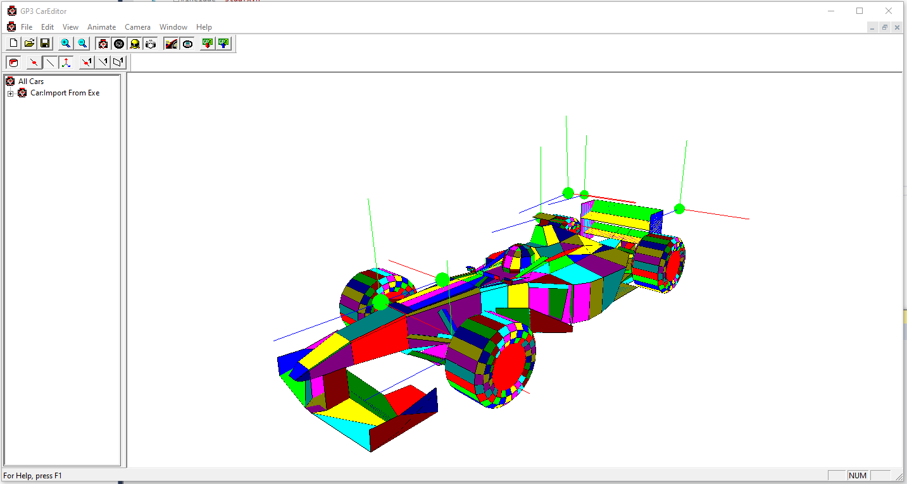Click the steering wheel display icon

pyautogui.click(x=187, y=43)
